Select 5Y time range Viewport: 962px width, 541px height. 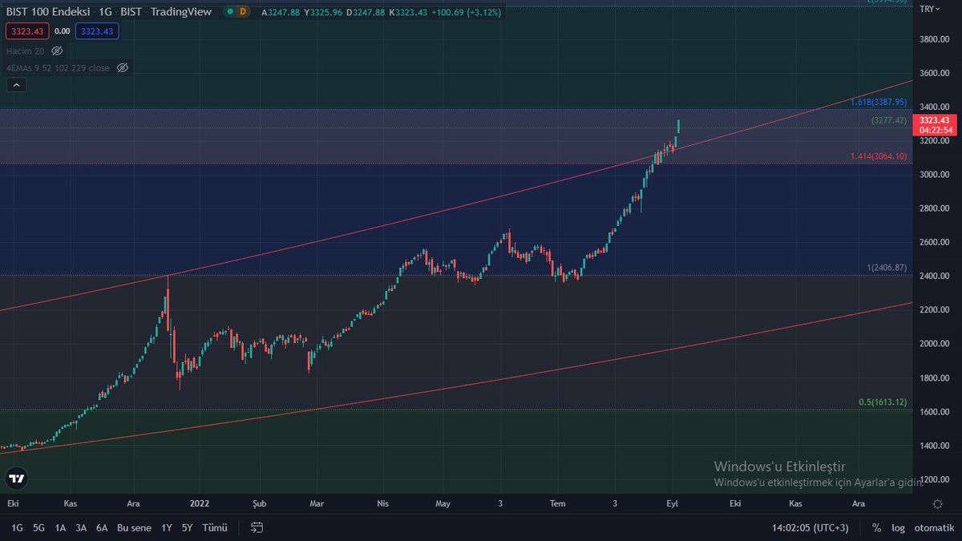188,527
